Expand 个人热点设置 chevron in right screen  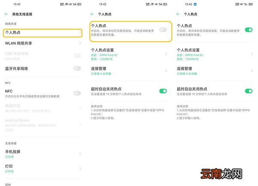point(252,54)
